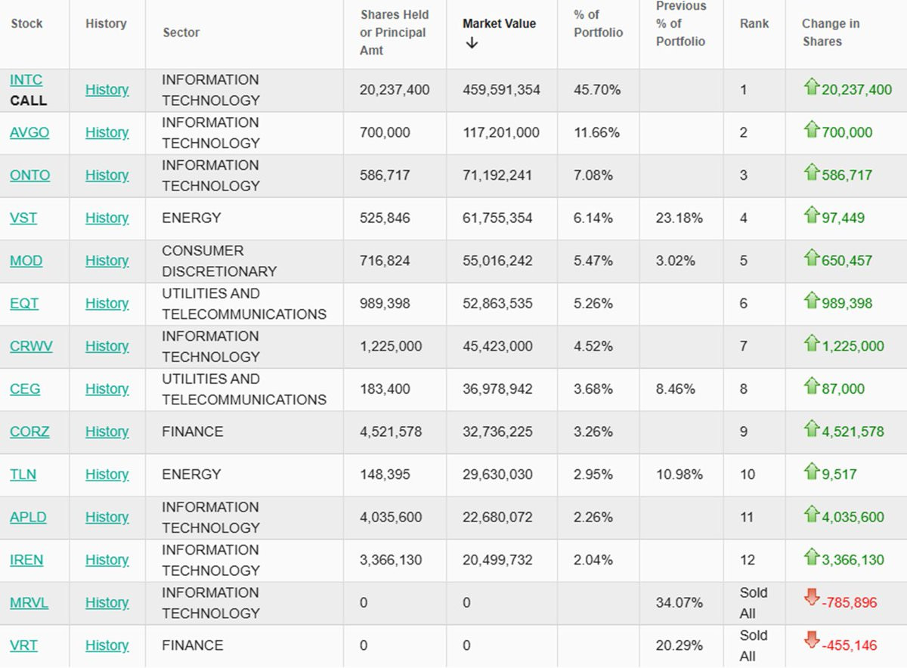Open the AVGO stock link
Screen dimensions: 907x668
coord(29,132)
